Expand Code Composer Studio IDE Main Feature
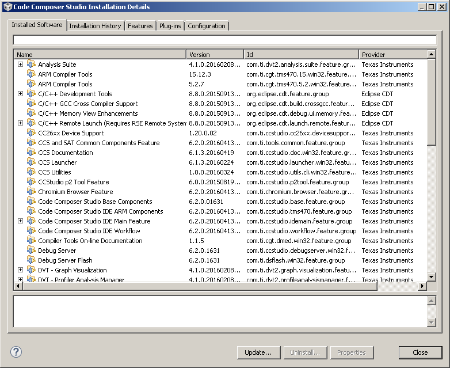Image resolution: width=450 pixels, height=368 pixels. click(x=20, y=221)
